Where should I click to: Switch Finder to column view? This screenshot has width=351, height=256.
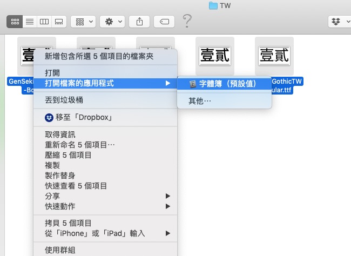coord(44,22)
